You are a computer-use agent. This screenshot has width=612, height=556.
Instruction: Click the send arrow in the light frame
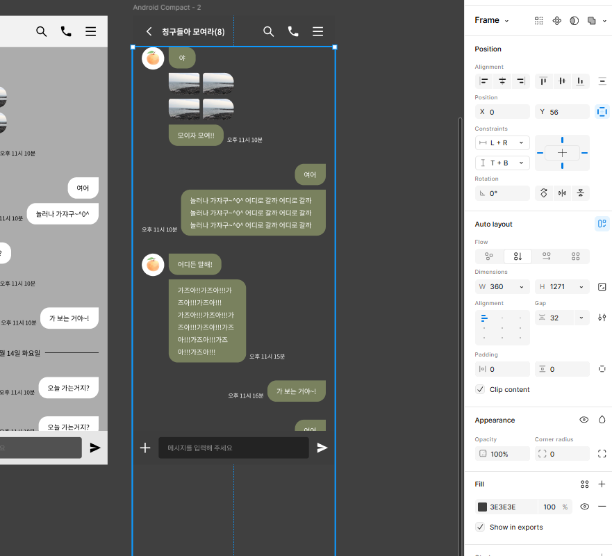coord(95,448)
